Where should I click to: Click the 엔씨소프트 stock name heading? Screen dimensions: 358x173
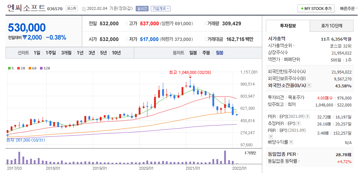pyautogui.click(x=26, y=8)
